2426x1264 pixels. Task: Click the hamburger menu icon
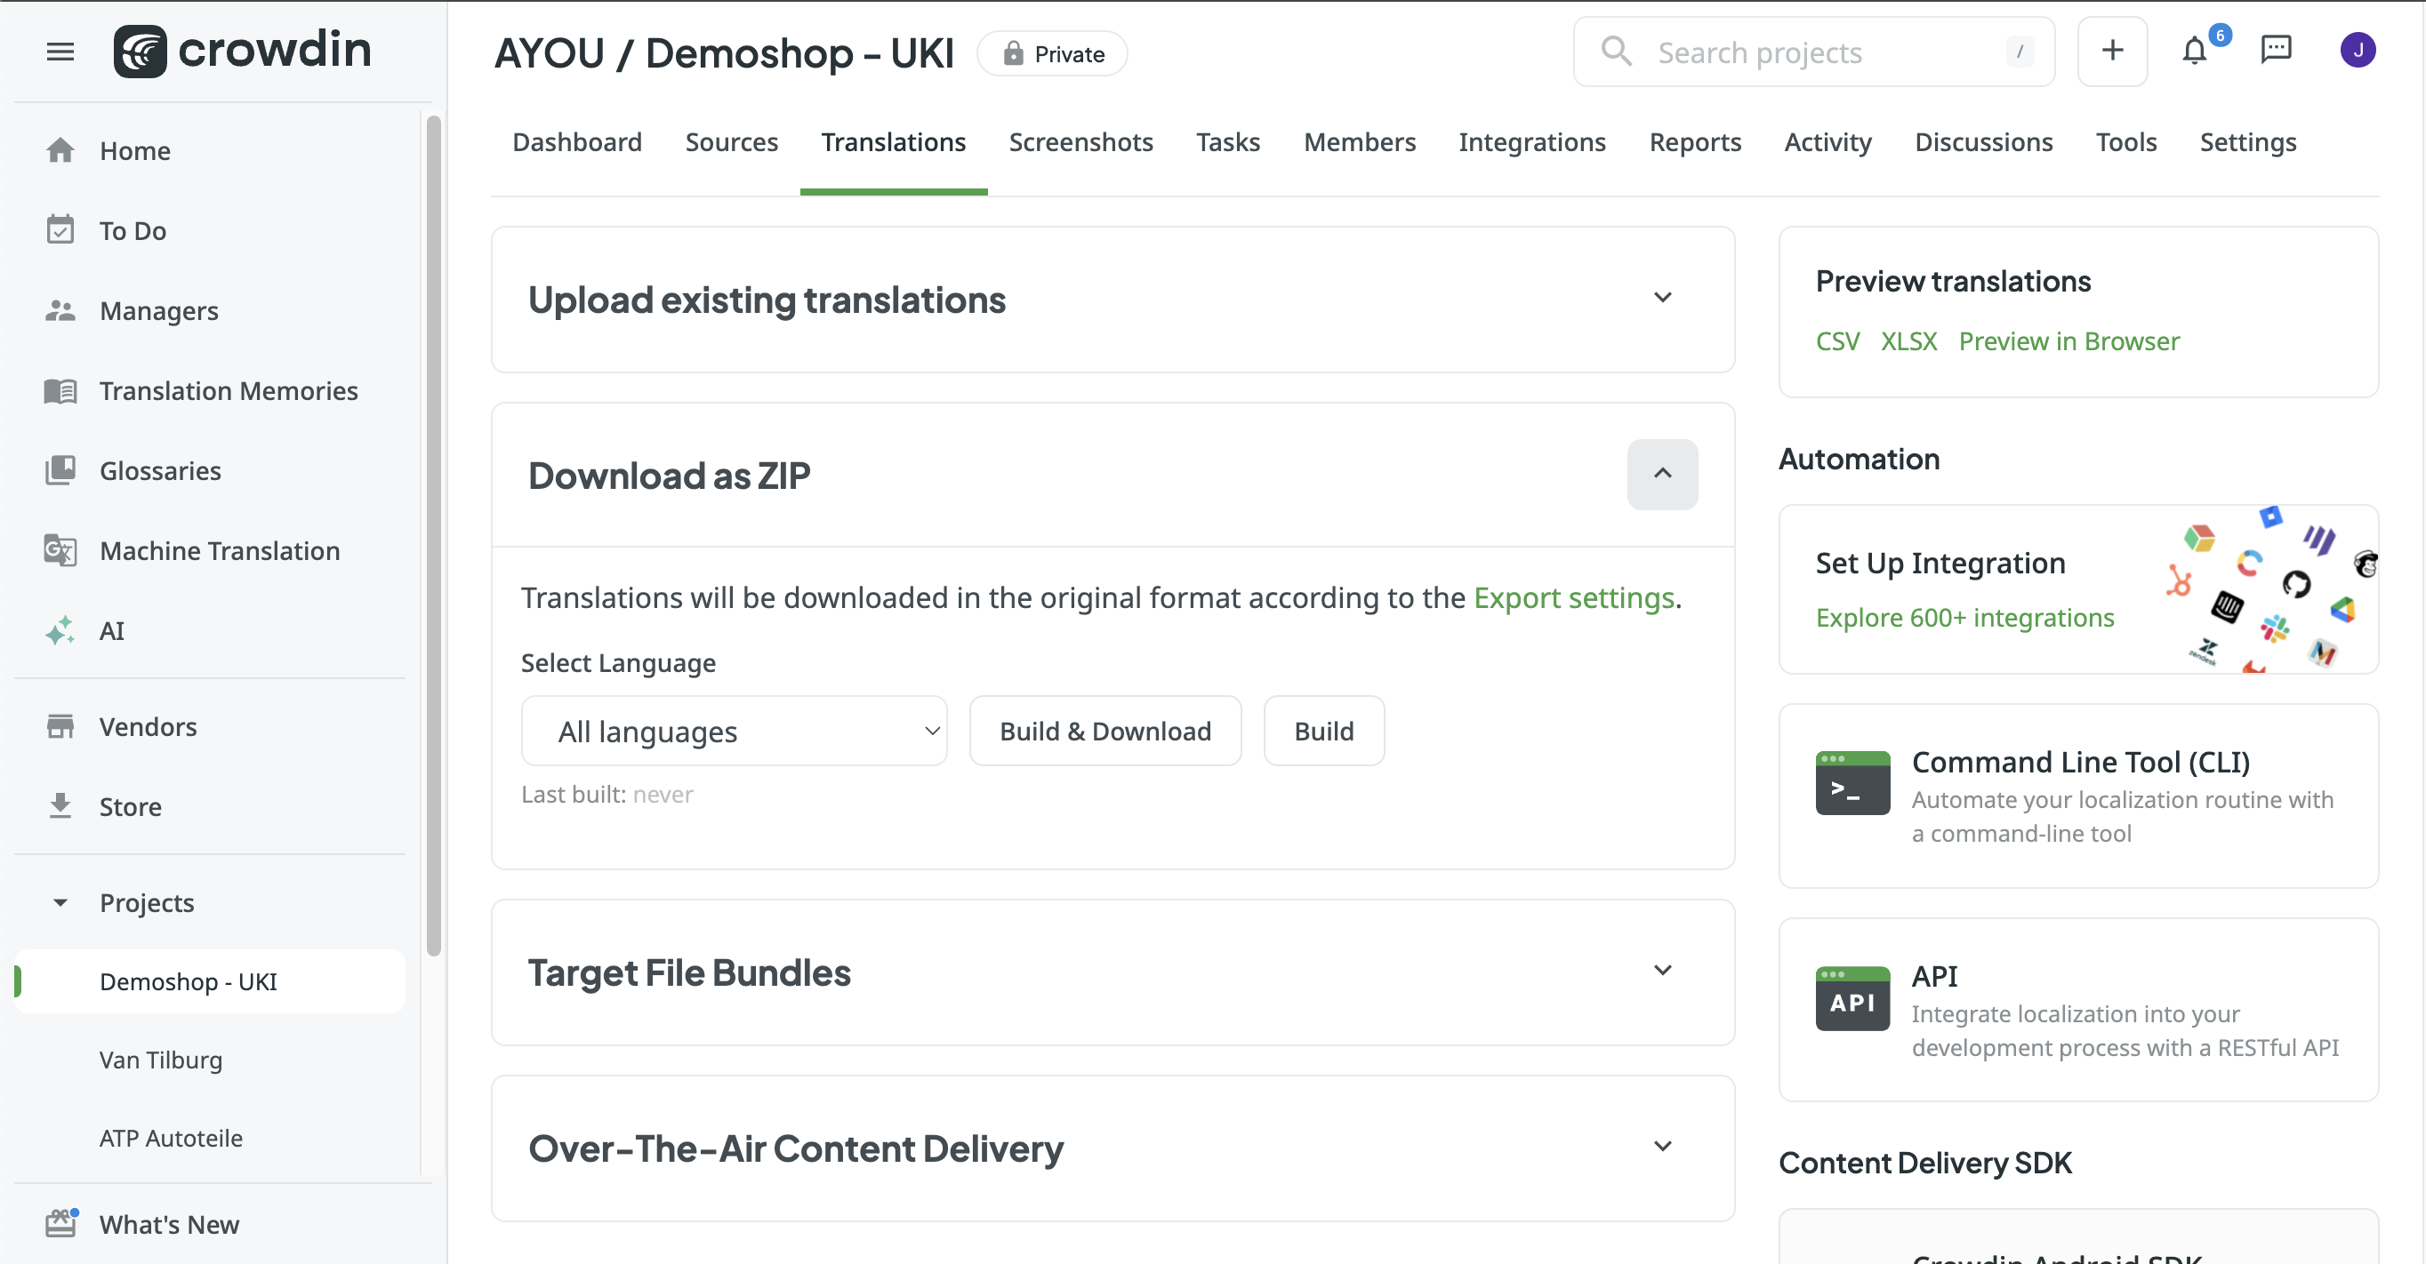60,52
